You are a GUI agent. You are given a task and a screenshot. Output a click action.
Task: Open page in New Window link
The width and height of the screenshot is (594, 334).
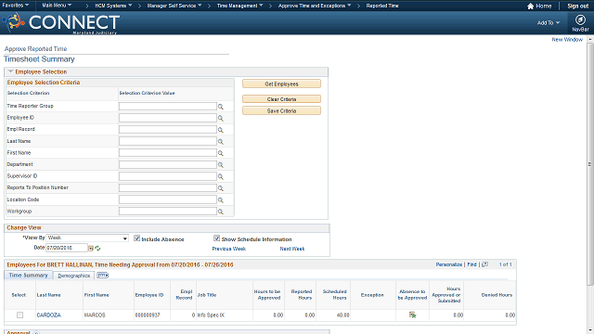567,39
